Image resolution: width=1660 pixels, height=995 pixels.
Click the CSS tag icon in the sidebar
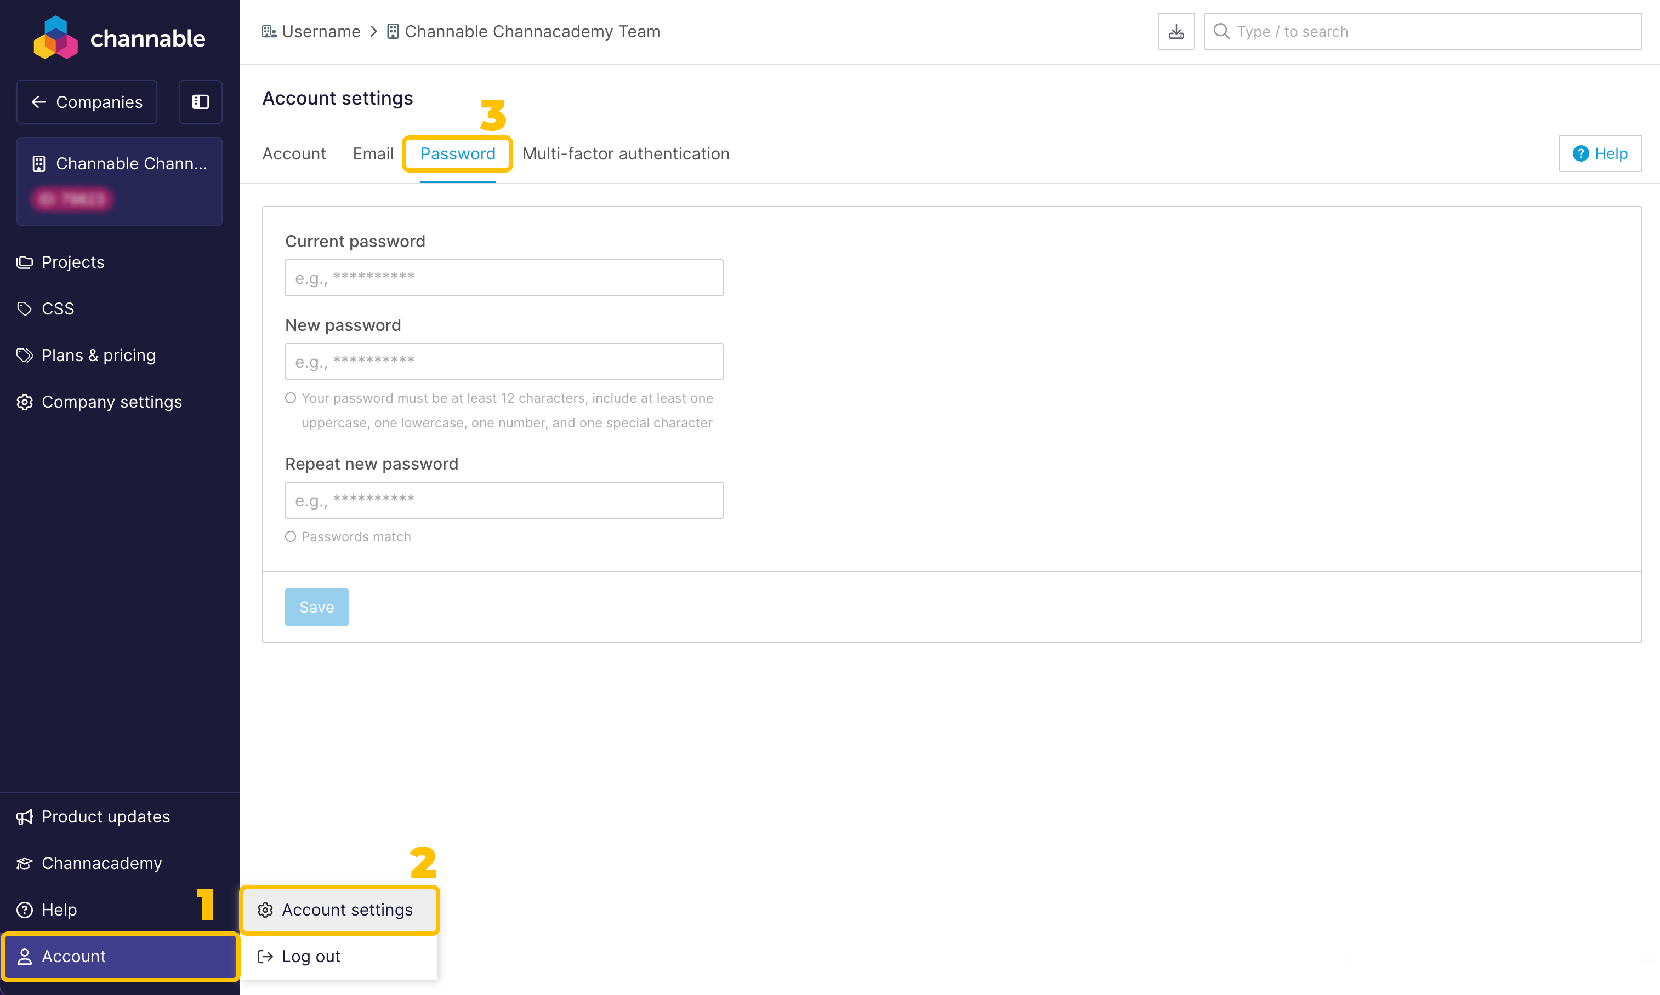[24, 308]
